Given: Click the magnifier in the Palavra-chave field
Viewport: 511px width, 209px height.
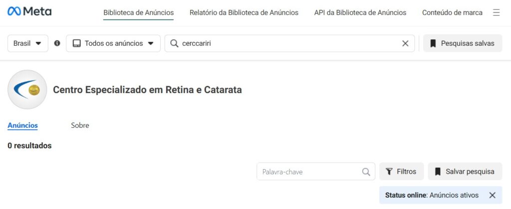Looking at the screenshot, I should click(x=366, y=172).
